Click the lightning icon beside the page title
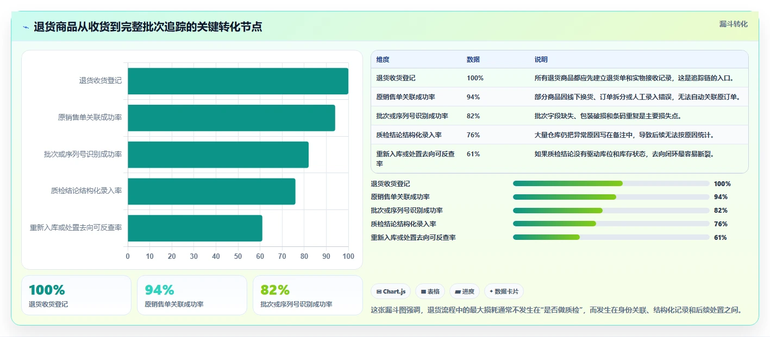This screenshot has width=770, height=337. [x=26, y=27]
